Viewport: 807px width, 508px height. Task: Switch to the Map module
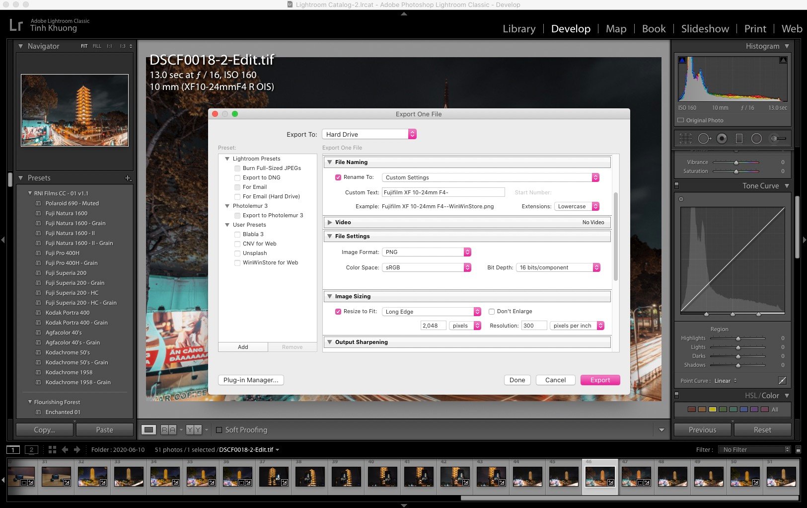616,29
